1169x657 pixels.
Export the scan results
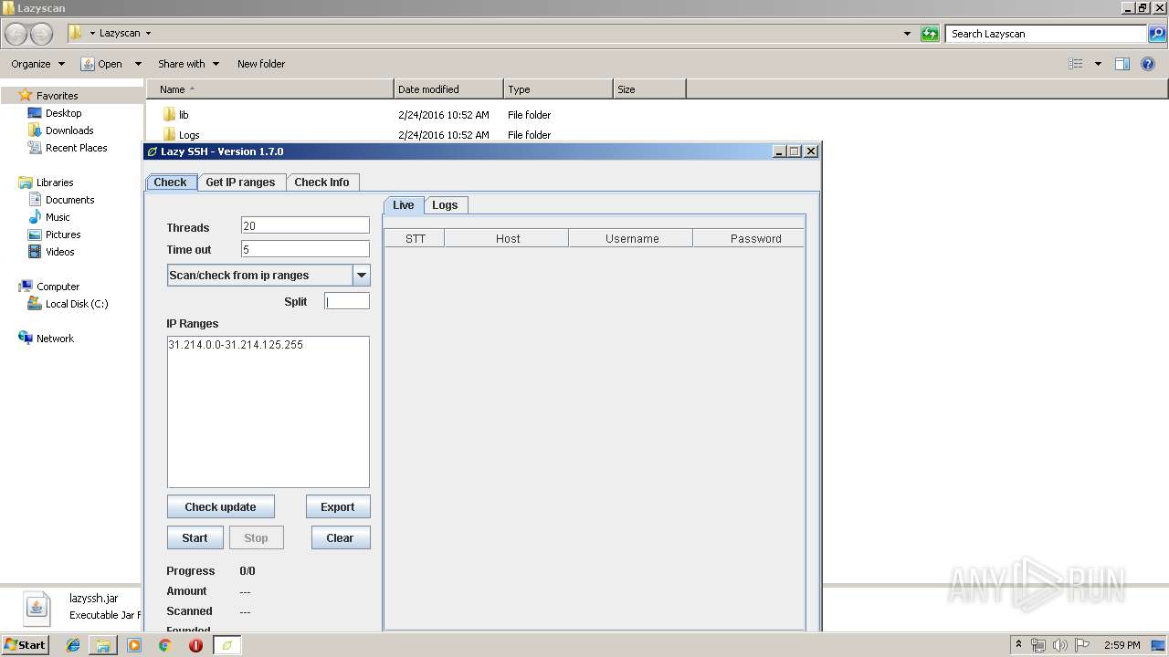coord(337,507)
